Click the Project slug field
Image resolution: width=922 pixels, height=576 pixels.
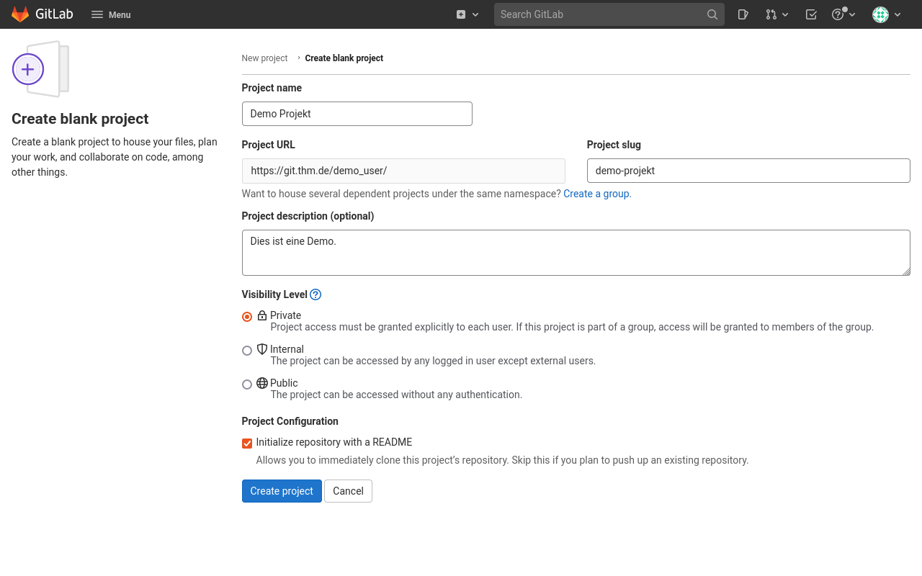[748, 171]
